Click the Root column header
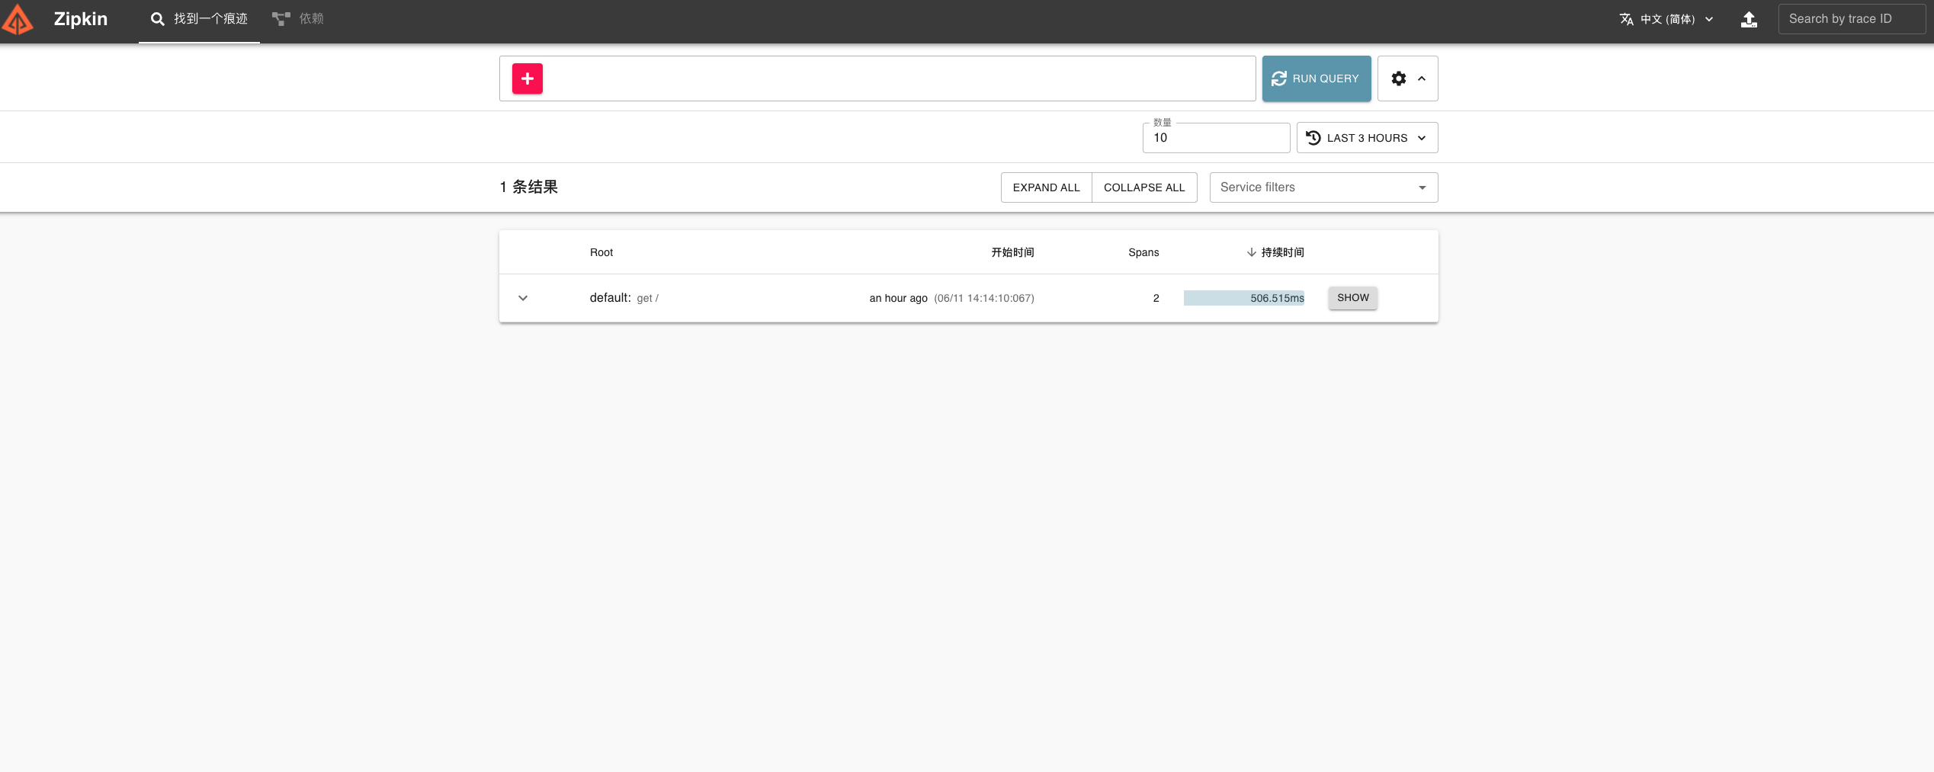Screen dimensions: 1934x772 point(601,252)
